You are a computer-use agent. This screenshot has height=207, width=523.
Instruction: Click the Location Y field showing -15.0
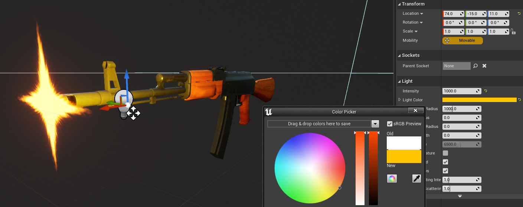[476, 14]
